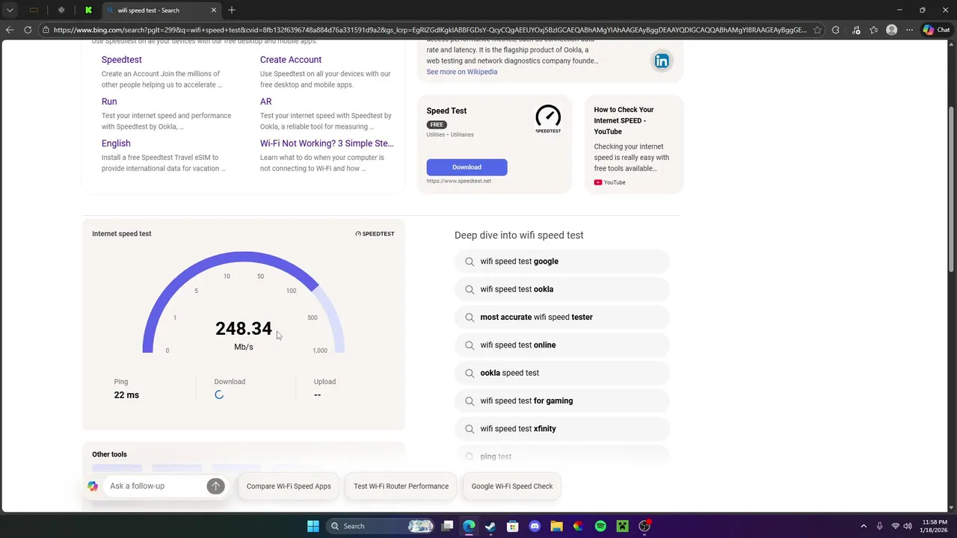Open OBS Studio from the taskbar
Viewport: 957px width, 538px height.
[644, 526]
